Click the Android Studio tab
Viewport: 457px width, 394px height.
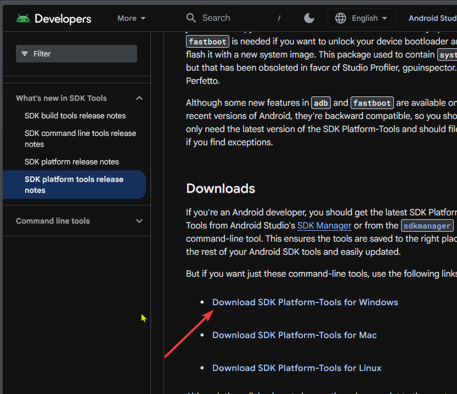pos(432,18)
